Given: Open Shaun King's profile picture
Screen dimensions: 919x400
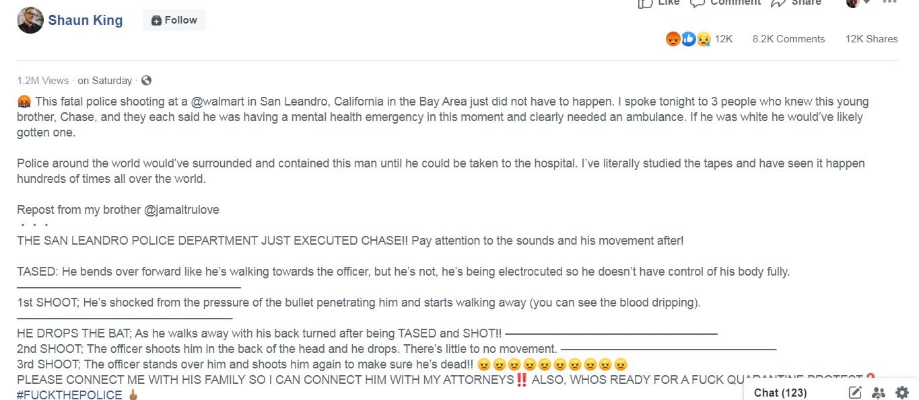Looking at the screenshot, I should pyautogui.click(x=29, y=20).
